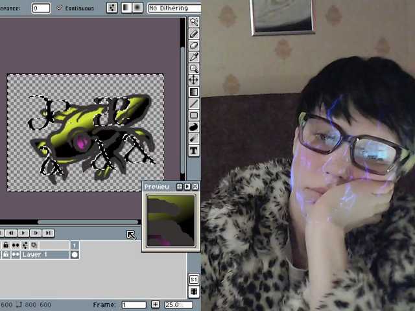Select the Pencil tool
This screenshot has width=415, height=311.
tap(193, 34)
